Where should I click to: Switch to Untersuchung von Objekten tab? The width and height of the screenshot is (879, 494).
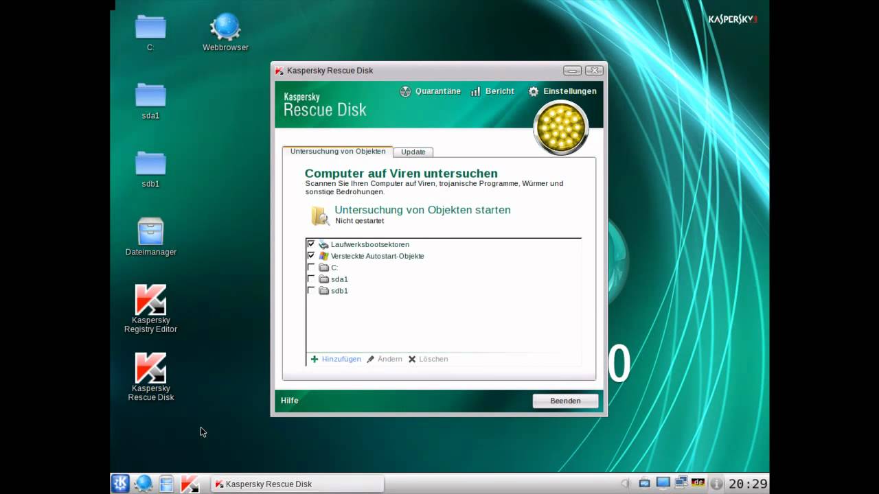click(x=337, y=152)
